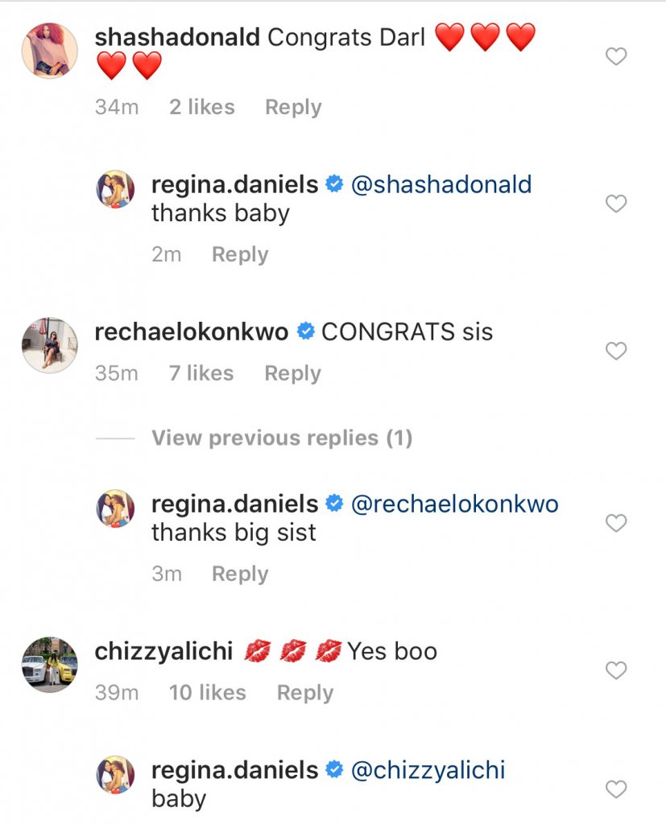Tap heart on thanks big sist reply
The width and height of the screenshot is (666, 824).
[616, 523]
